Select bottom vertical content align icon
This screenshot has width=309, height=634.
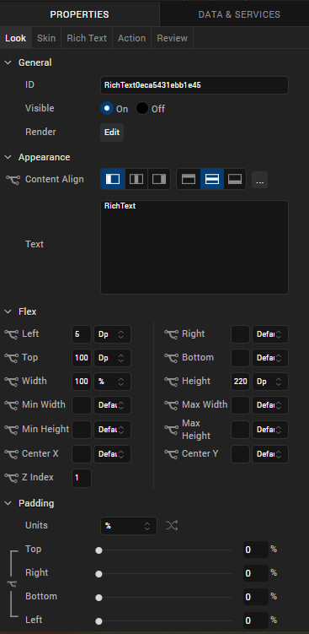coord(235,179)
